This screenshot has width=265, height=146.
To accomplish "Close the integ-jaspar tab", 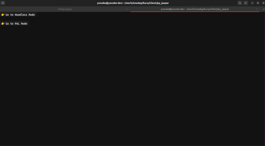I will coord(127,9).
